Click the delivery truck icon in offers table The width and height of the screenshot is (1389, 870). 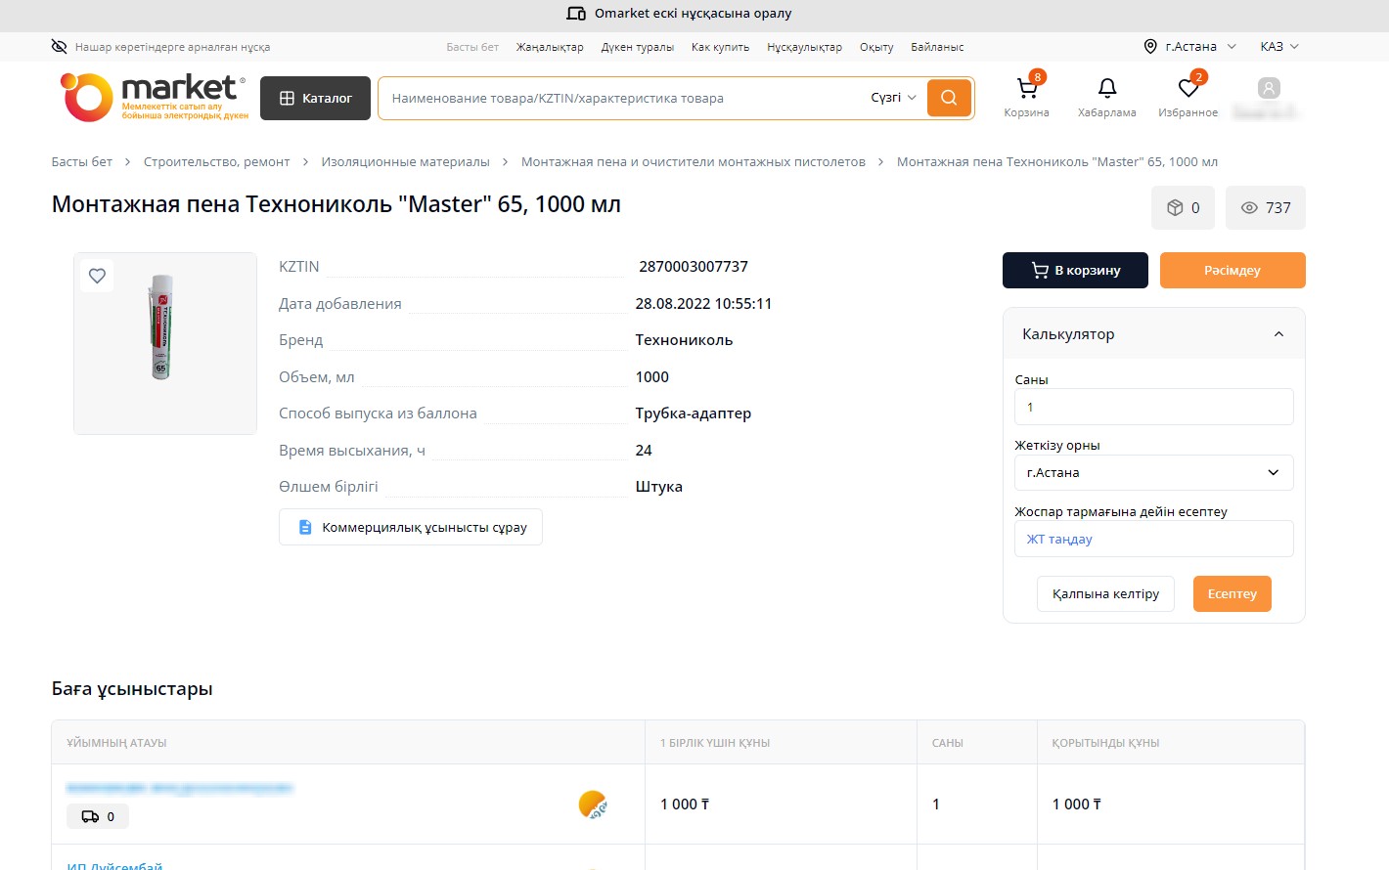click(x=90, y=816)
